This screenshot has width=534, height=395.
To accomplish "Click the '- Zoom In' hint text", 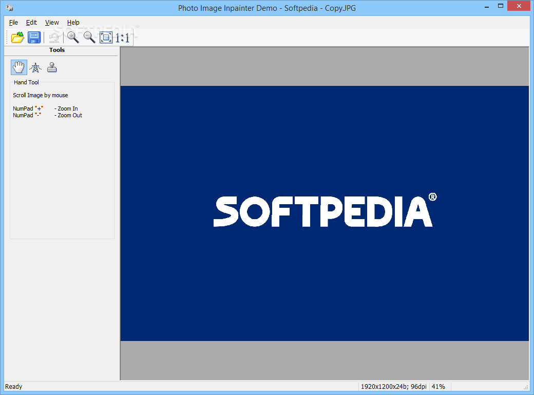I will pyautogui.click(x=66, y=109).
